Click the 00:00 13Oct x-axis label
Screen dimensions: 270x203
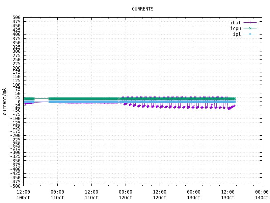point(194,195)
